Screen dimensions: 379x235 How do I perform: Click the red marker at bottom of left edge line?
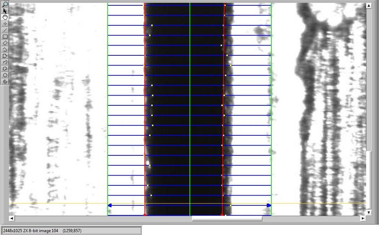pos(145,215)
